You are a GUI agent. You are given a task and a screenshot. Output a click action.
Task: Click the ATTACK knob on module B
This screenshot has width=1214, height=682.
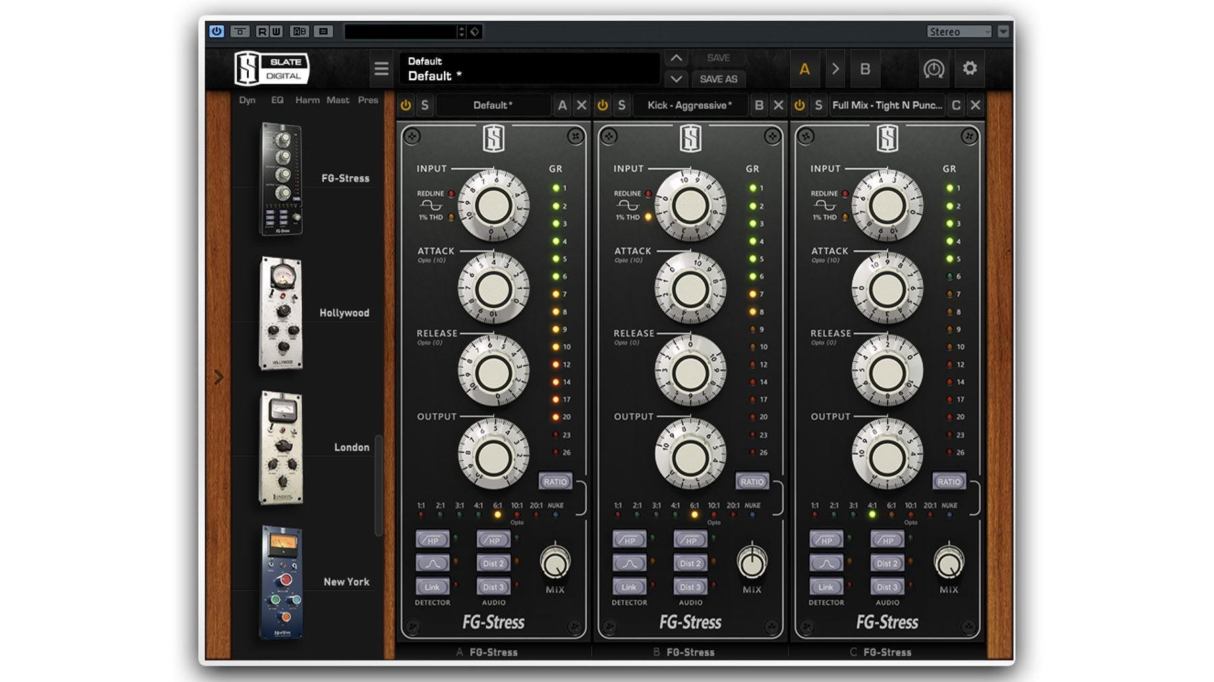690,289
